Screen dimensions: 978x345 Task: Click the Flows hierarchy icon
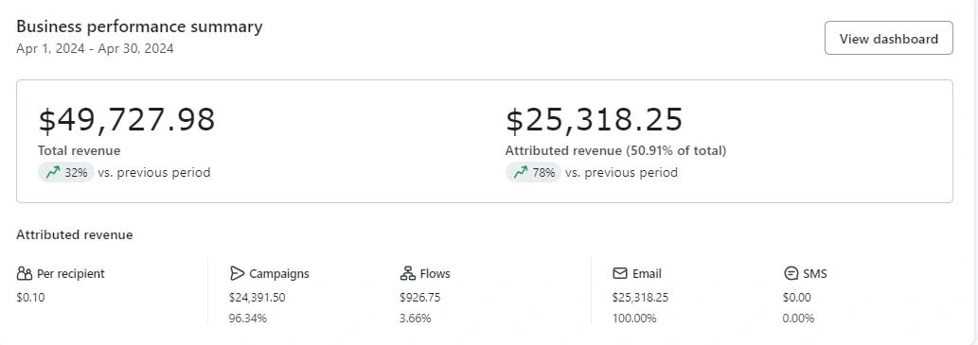tap(407, 273)
